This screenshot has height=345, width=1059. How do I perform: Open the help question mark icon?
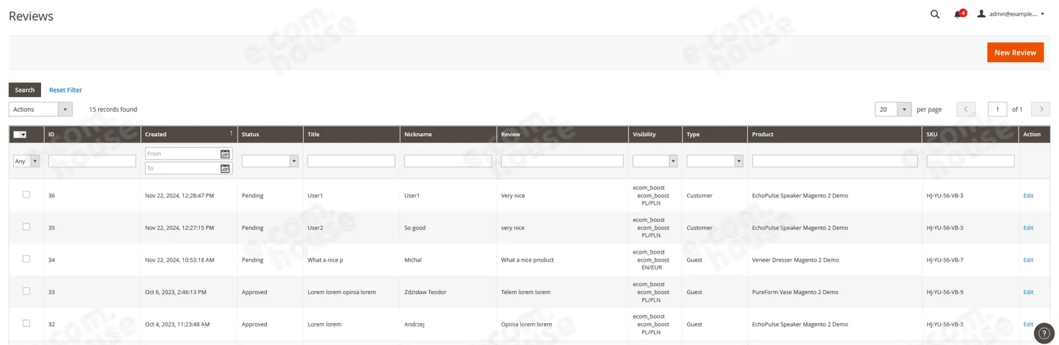tap(1044, 333)
